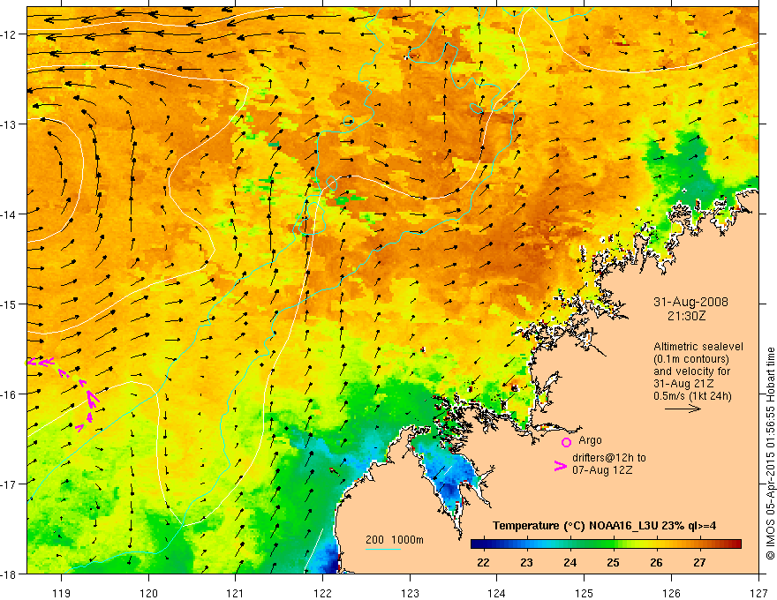Click the cyan 200 1000m depth contour line sample
Viewport: 777px width, 600px height.
(x=383, y=549)
